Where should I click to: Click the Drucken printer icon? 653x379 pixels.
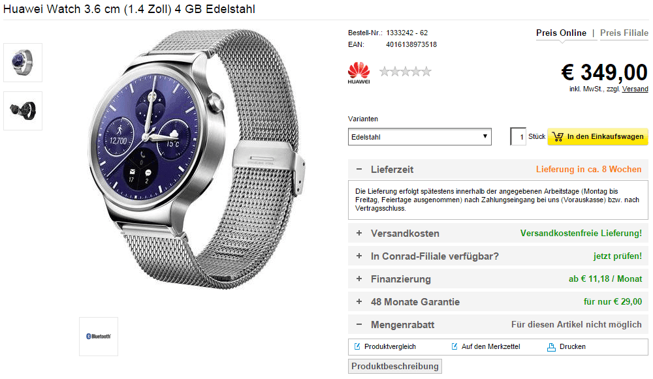pyautogui.click(x=551, y=347)
